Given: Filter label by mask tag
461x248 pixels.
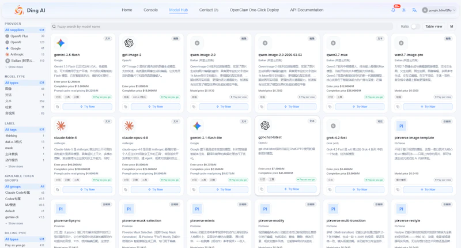Looking at the screenshot, I should coord(25,148).
